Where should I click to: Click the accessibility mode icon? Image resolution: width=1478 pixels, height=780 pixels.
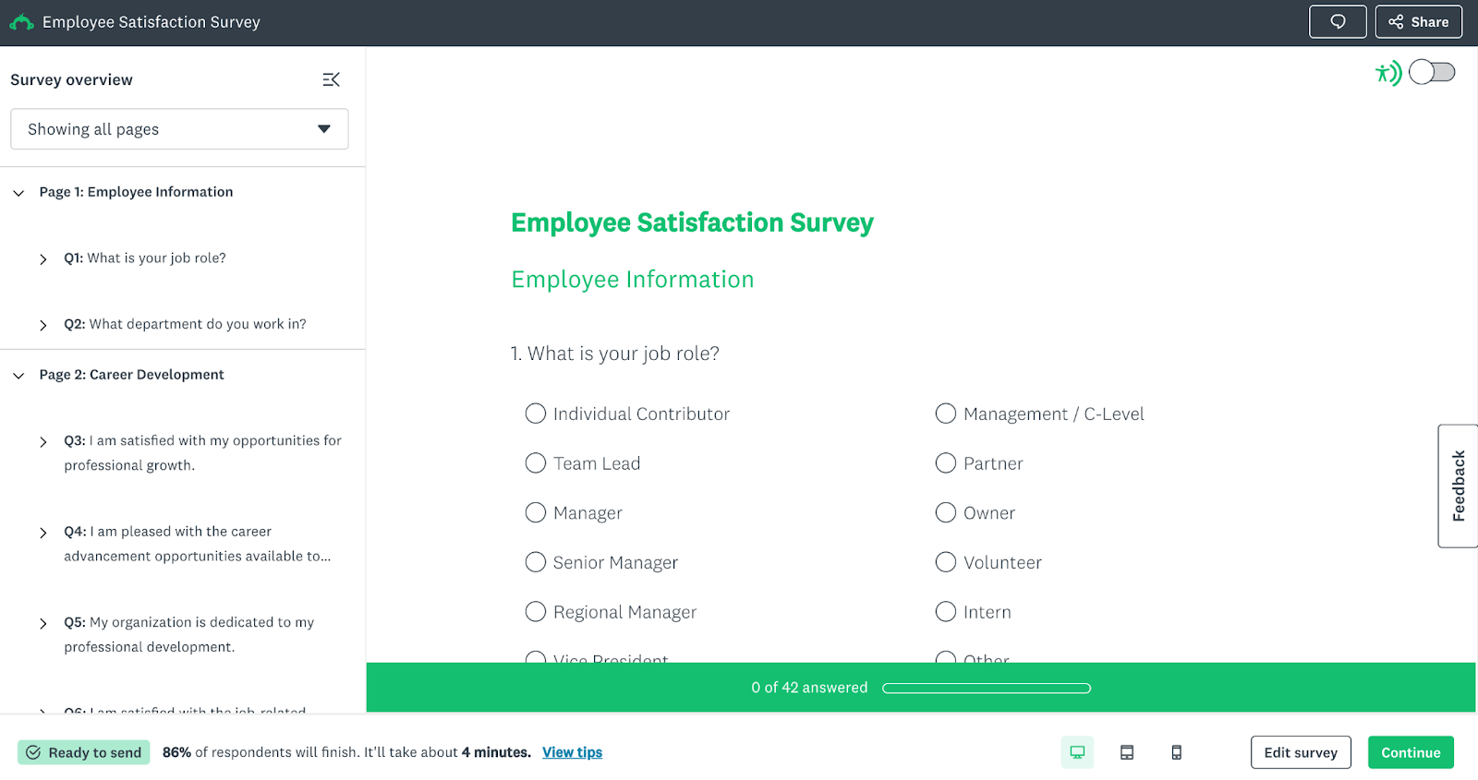[x=1387, y=72]
